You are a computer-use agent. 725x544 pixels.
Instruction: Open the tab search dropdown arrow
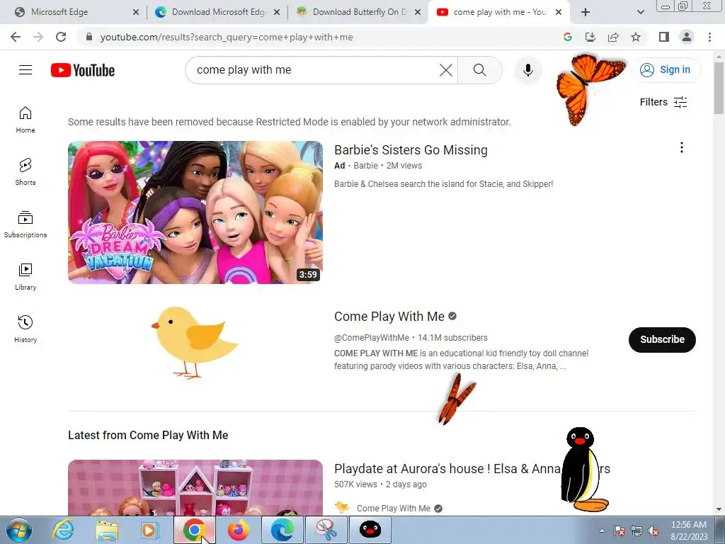click(640, 13)
